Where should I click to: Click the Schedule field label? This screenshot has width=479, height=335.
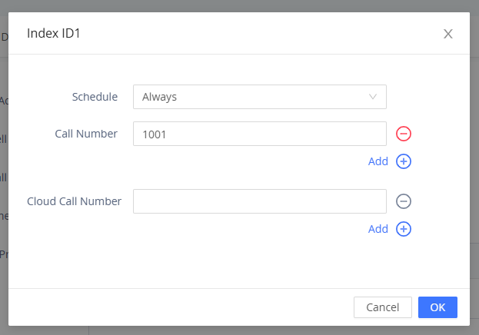coord(95,97)
